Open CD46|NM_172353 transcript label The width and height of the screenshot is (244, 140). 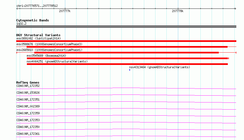coord(28,120)
